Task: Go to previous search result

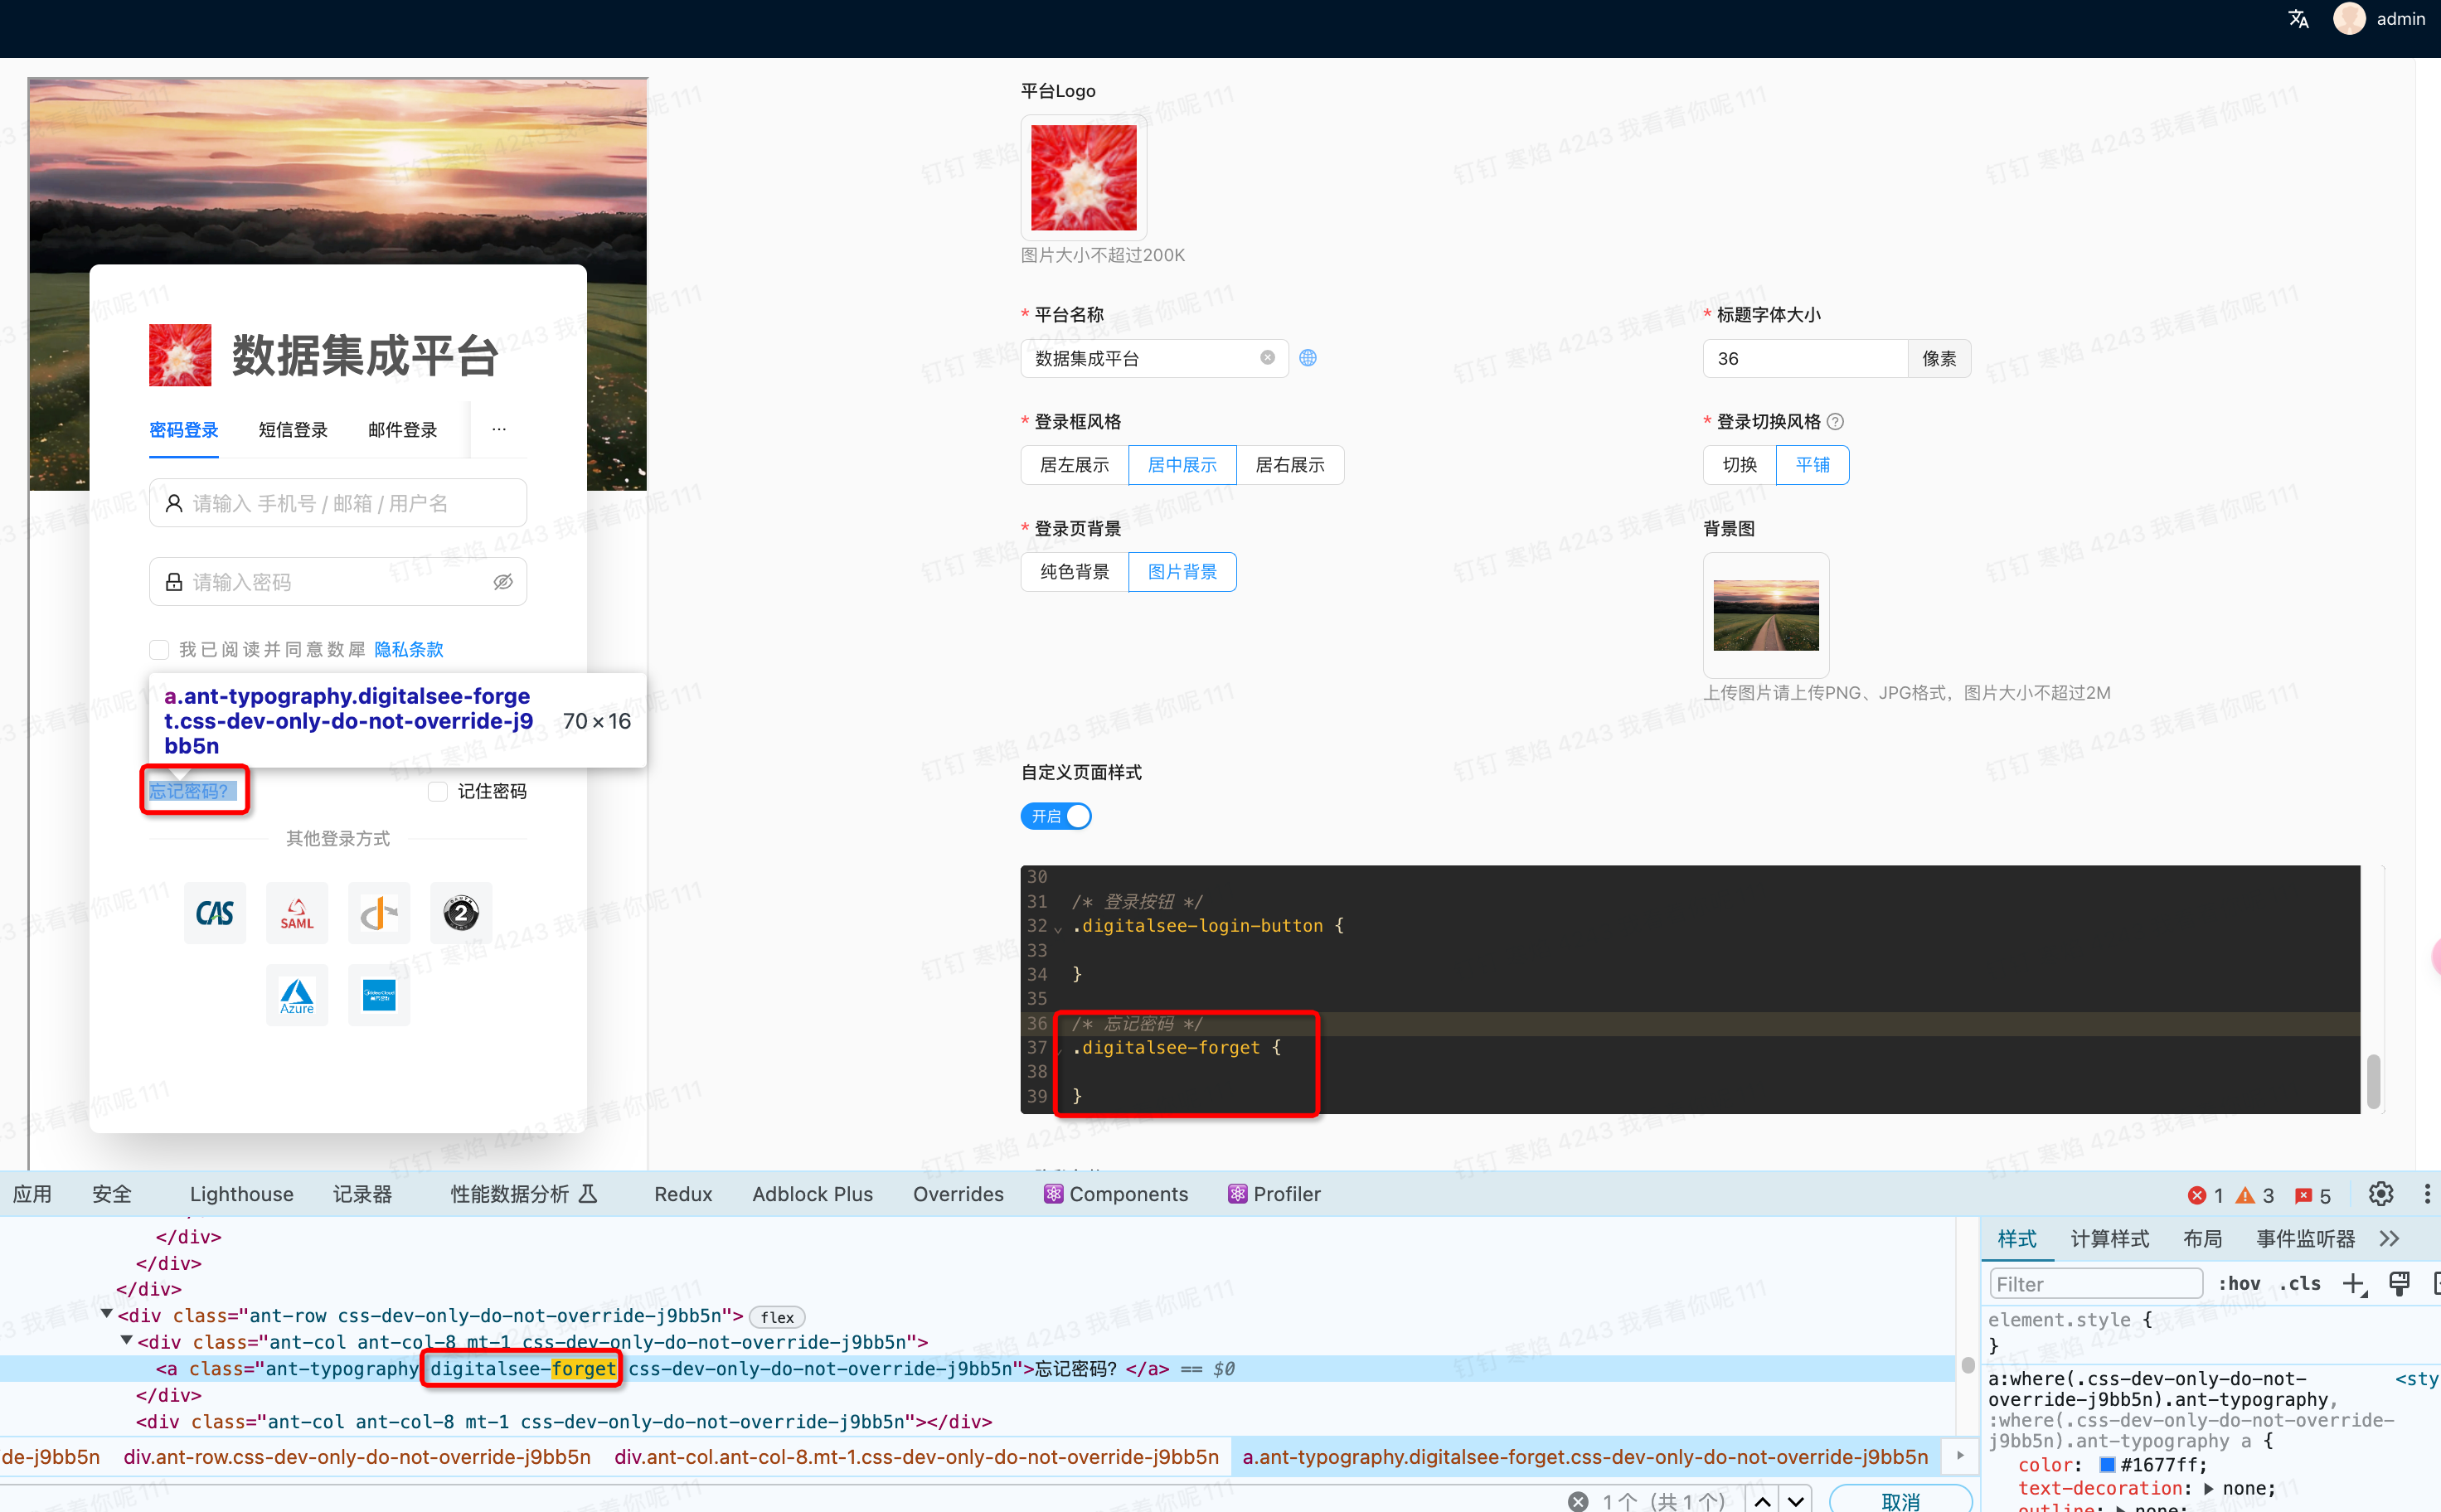Action: (1762, 1501)
